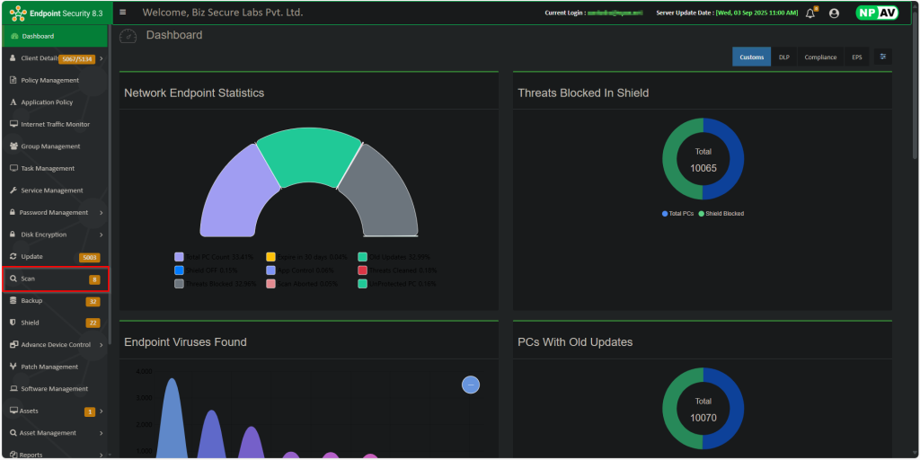Image resolution: width=920 pixels, height=460 pixels.
Task: Click the hamburger menu icon in header
Action: point(123,13)
